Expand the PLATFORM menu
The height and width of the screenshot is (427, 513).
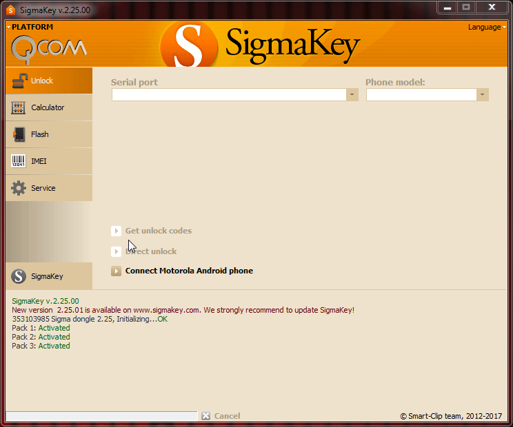coord(30,27)
